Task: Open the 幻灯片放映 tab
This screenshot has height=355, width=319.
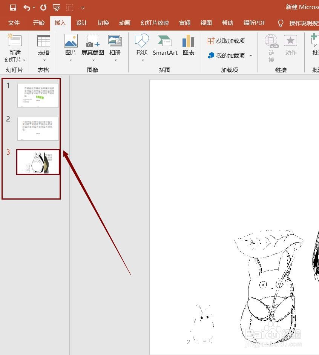Action: click(x=155, y=23)
